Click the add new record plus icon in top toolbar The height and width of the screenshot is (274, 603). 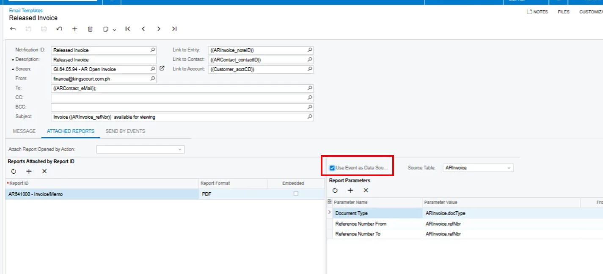click(75, 29)
